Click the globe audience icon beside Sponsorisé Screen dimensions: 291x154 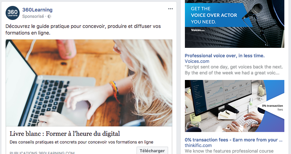point(49,16)
